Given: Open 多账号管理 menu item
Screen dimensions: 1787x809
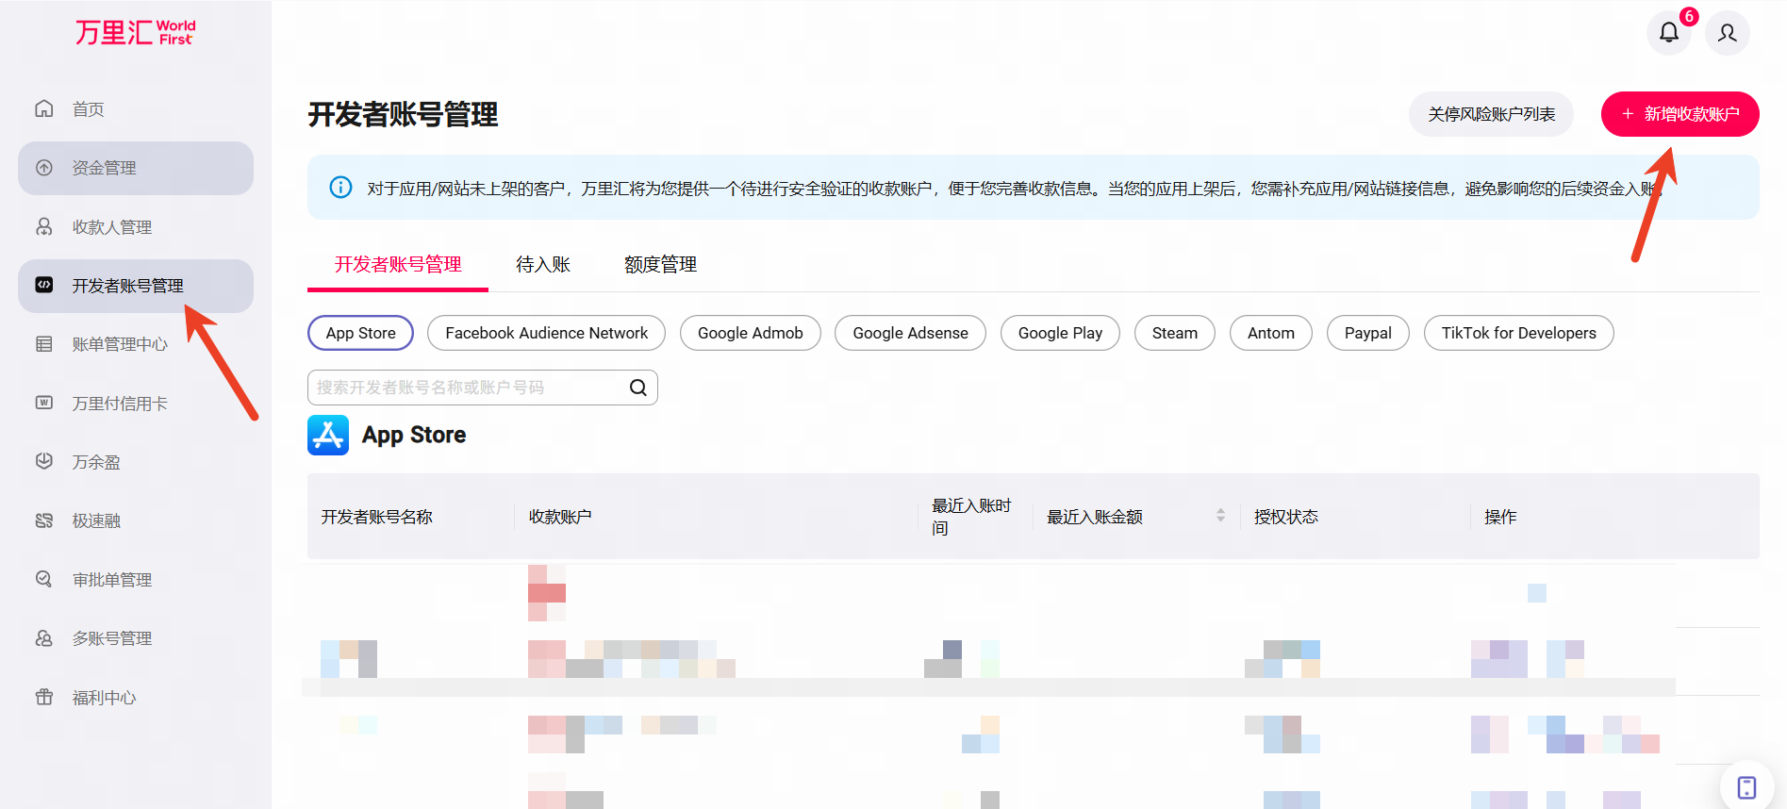Looking at the screenshot, I should 136,638.
